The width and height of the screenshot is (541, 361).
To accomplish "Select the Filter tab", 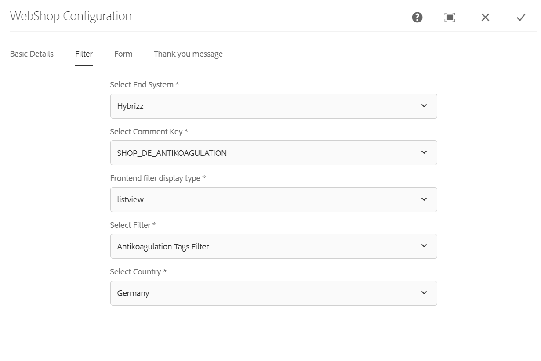I will point(84,54).
